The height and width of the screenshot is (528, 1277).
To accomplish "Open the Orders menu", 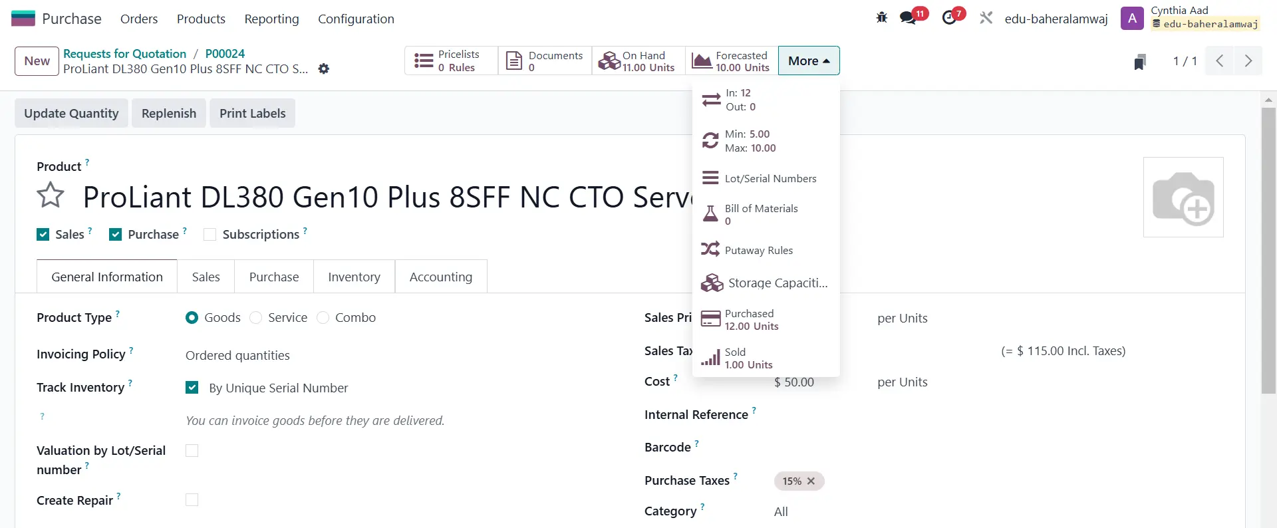I will (x=139, y=19).
